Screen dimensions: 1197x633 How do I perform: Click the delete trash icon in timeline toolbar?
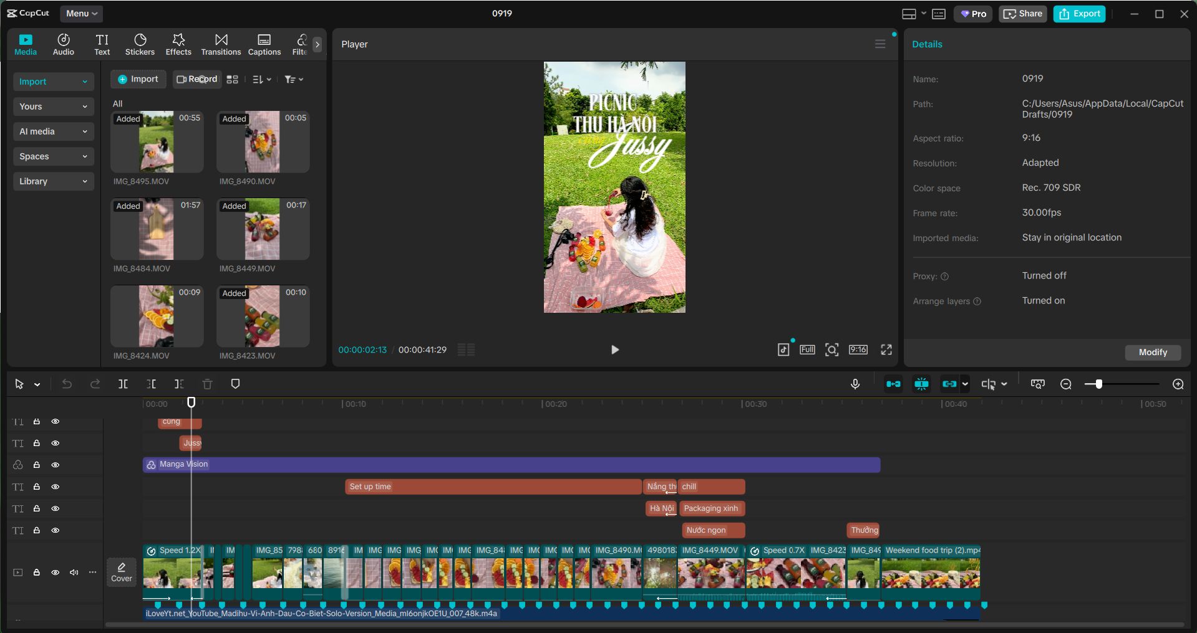[208, 384]
